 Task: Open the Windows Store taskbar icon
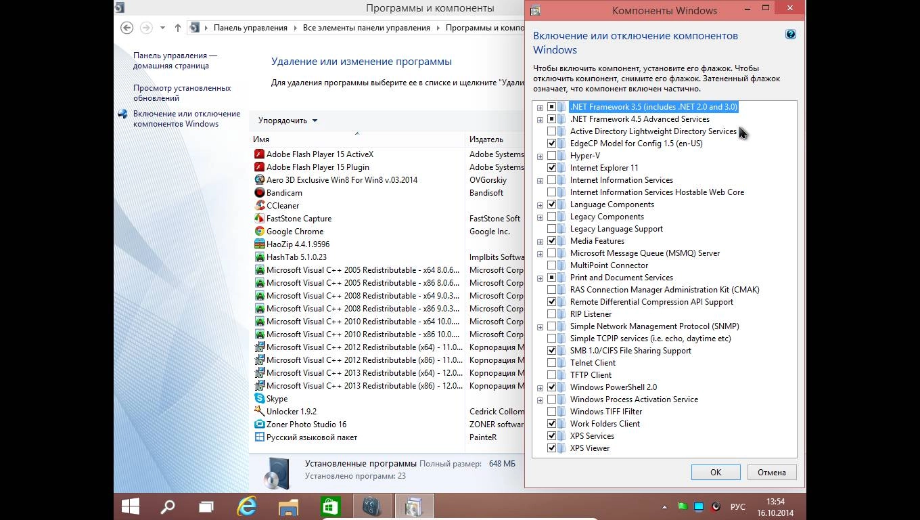329,506
